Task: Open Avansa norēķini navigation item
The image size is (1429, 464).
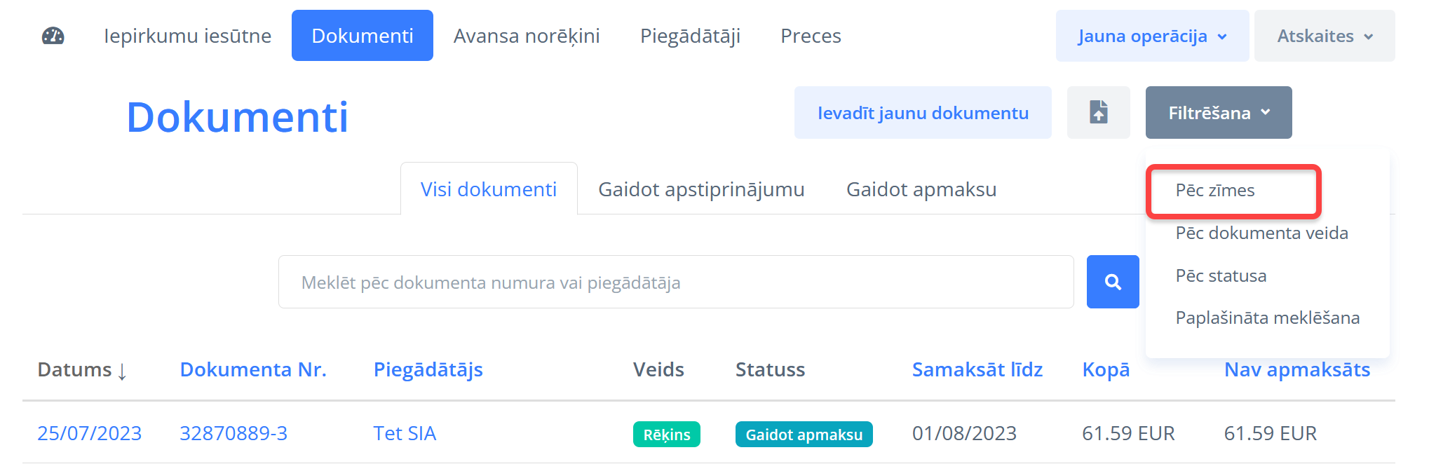Action: pos(527,36)
